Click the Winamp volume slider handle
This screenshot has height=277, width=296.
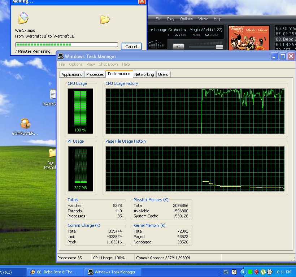coord(219,47)
